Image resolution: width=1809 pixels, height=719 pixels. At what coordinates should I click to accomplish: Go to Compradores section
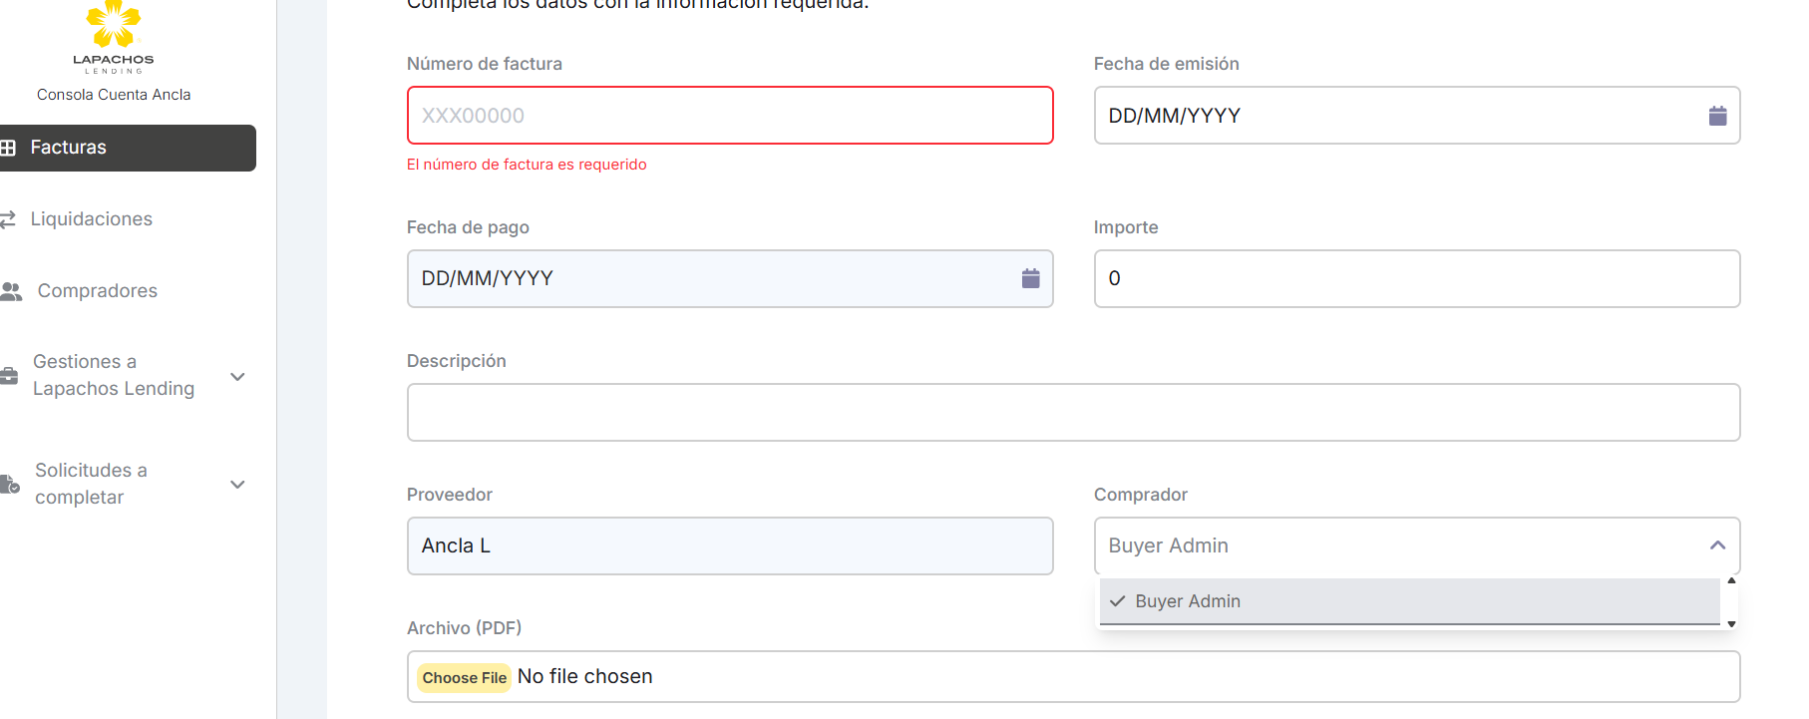pos(98,291)
